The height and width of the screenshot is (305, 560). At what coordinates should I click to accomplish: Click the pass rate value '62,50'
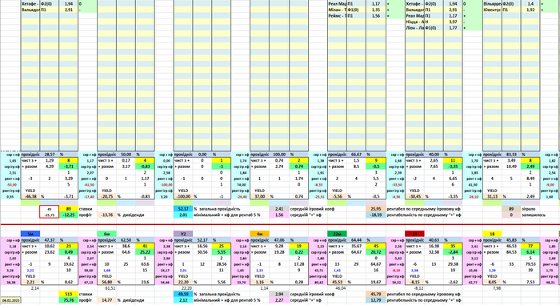coord(126,240)
